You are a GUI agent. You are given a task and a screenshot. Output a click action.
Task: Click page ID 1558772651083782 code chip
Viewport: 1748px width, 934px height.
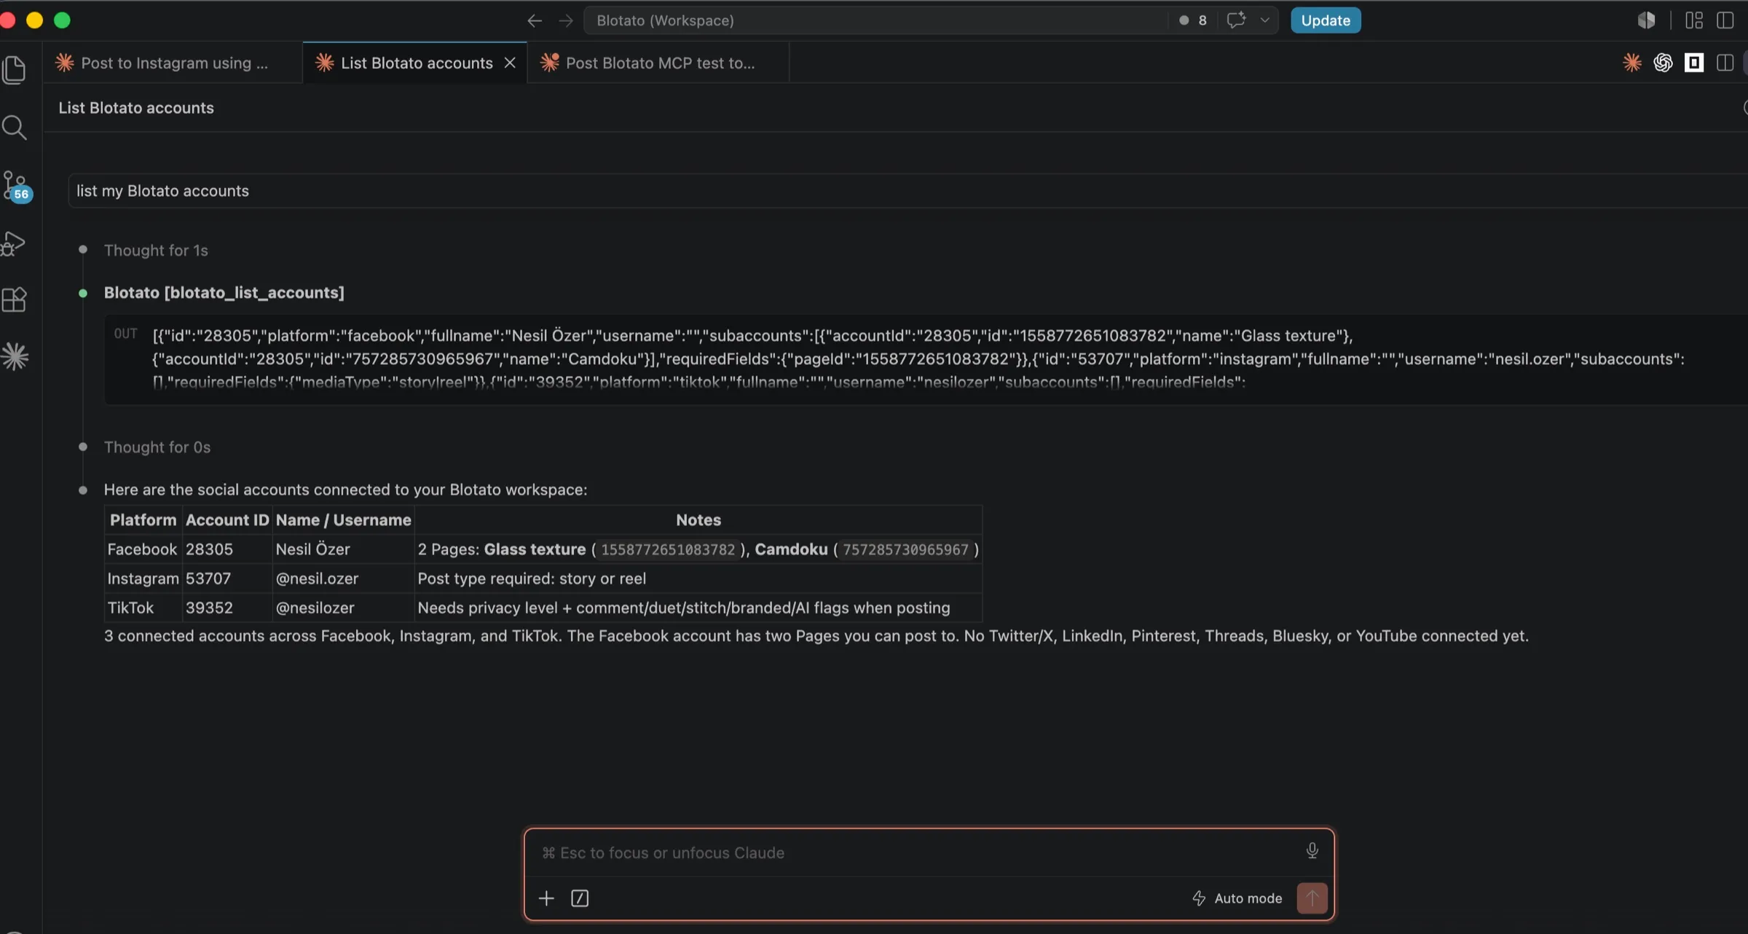668,550
